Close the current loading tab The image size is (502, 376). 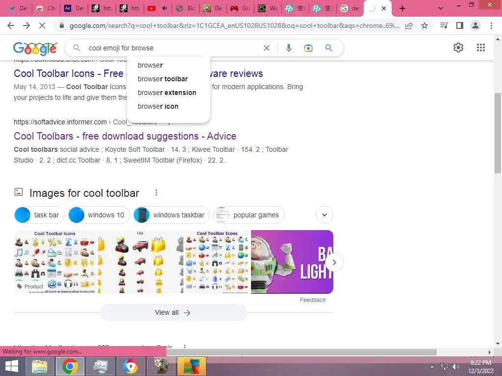[x=383, y=9]
